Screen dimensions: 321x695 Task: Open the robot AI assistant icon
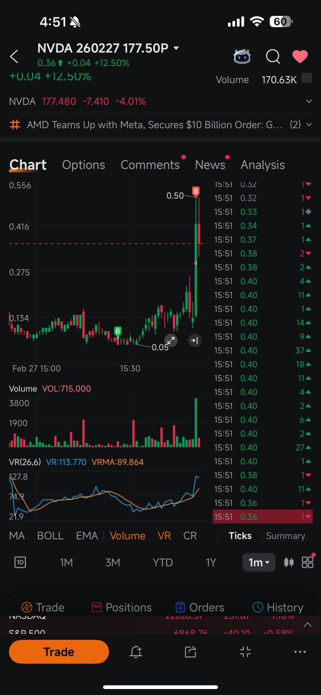click(x=242, y=57)
